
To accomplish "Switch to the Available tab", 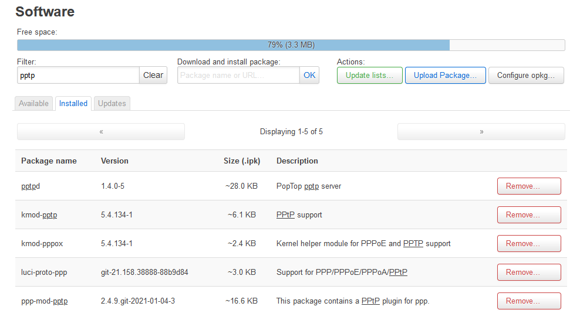I will click(33, 103).
